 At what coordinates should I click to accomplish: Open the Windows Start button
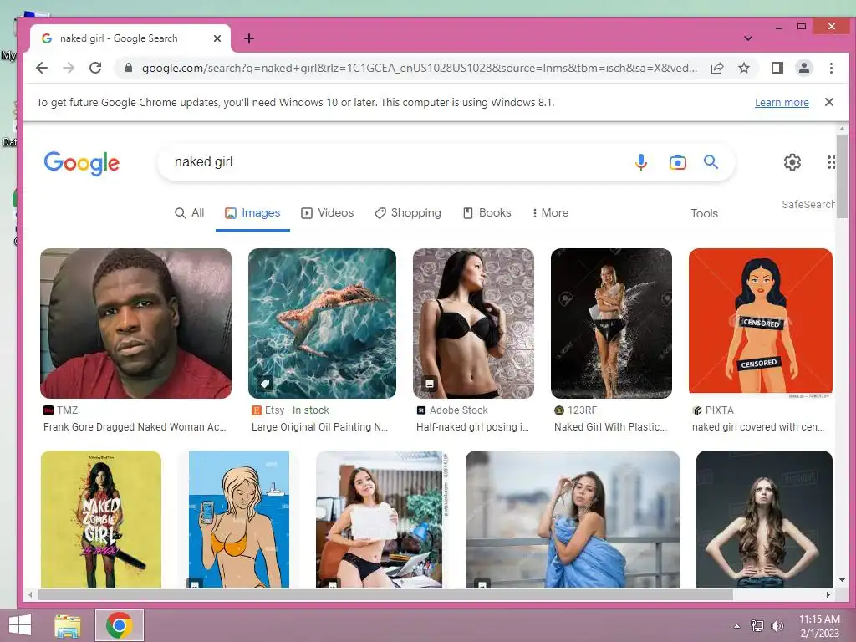[x=20, y=625]
